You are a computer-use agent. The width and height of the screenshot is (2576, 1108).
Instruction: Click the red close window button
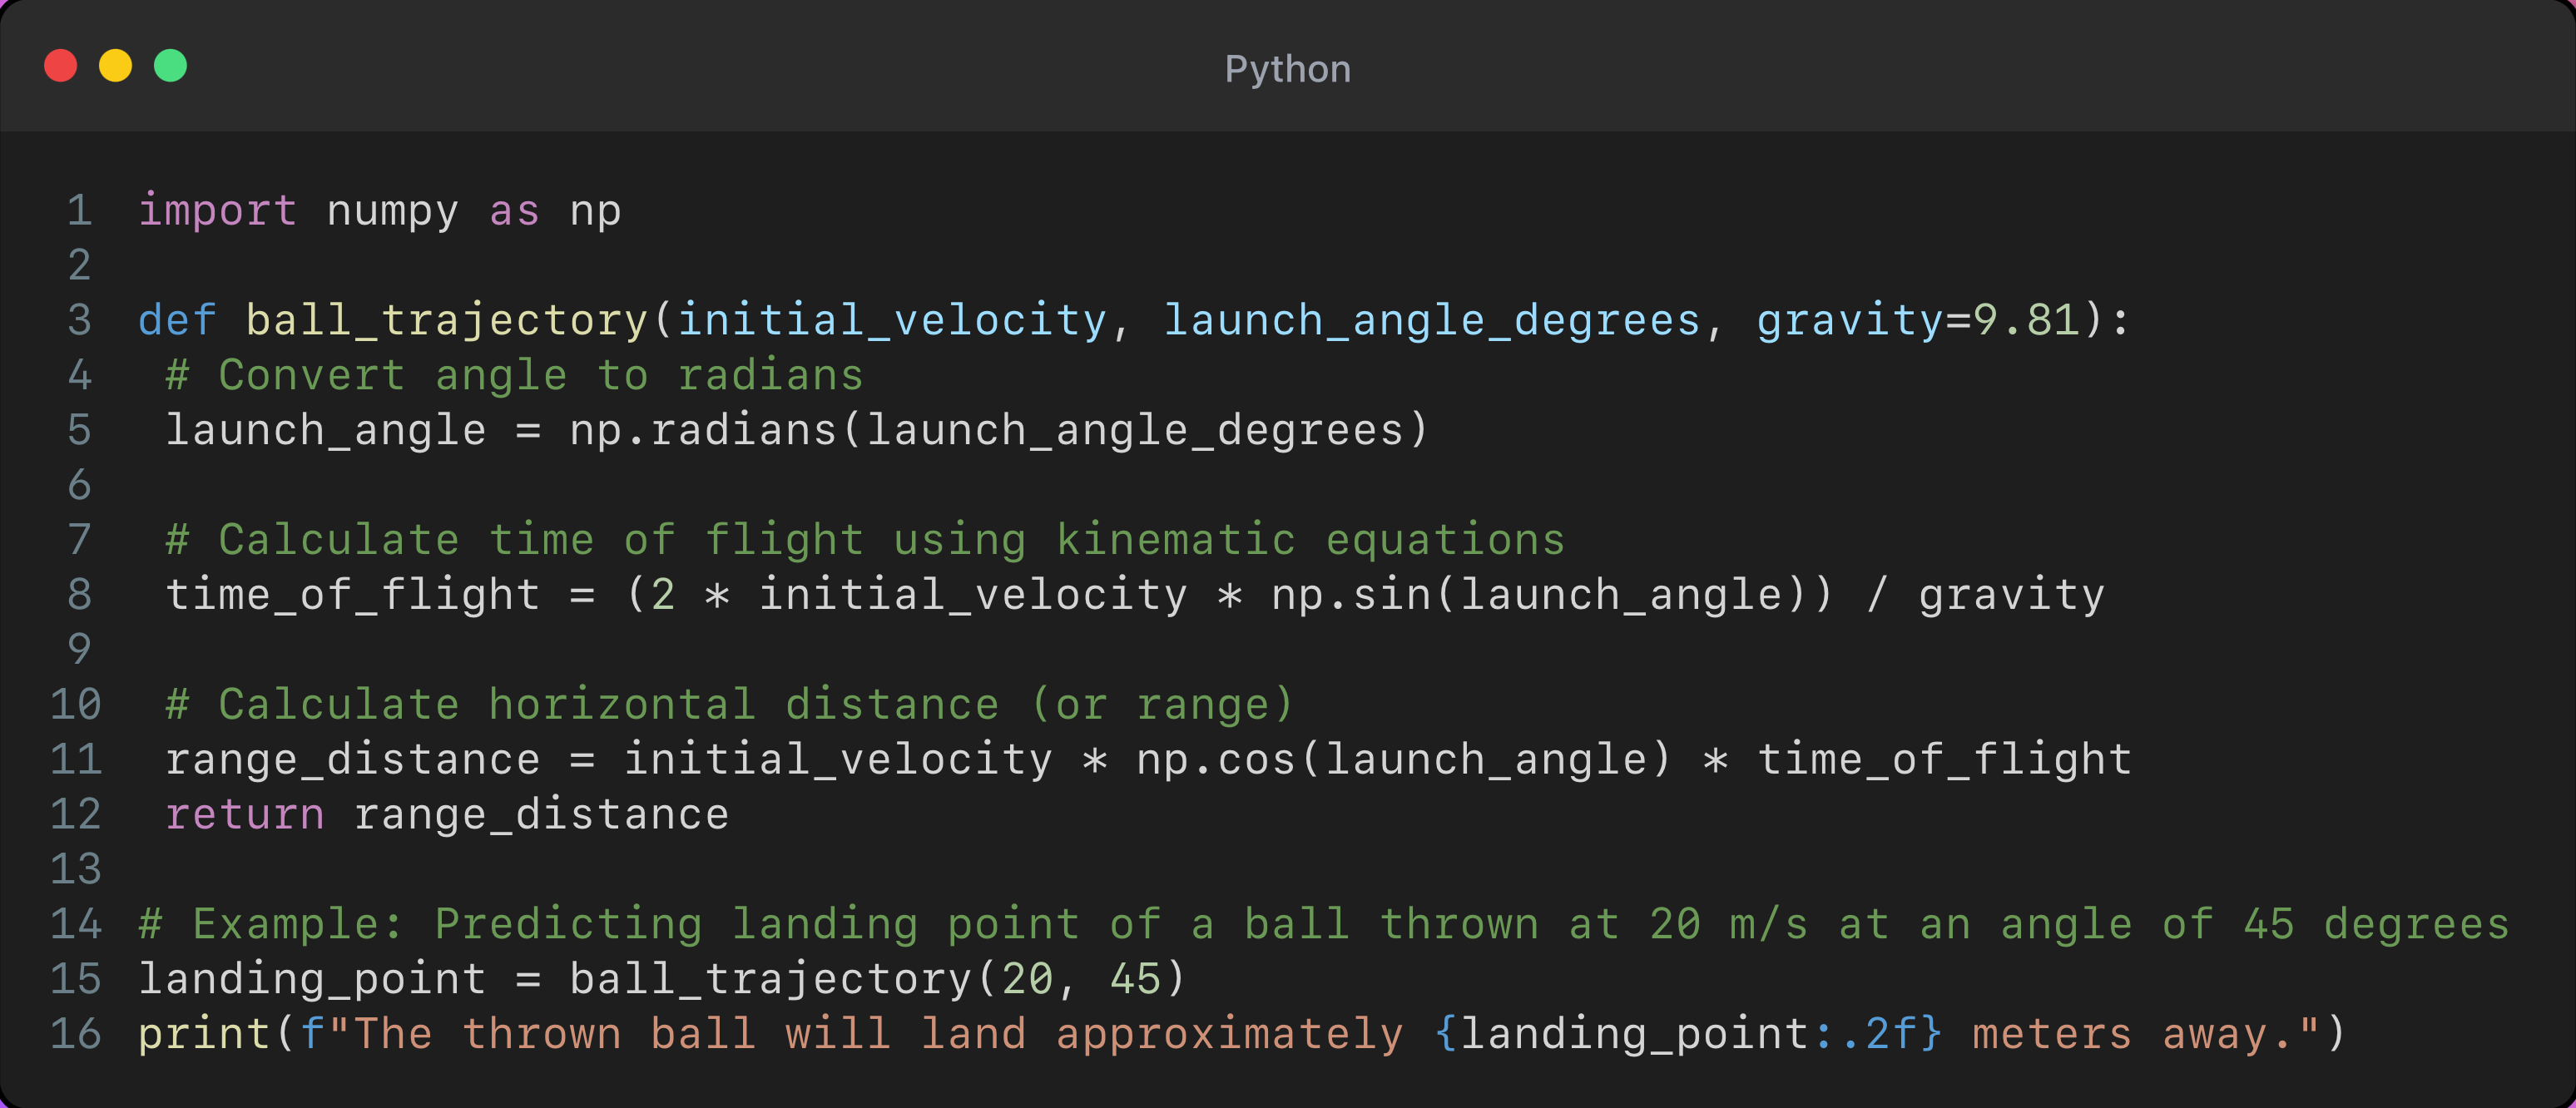61,66
